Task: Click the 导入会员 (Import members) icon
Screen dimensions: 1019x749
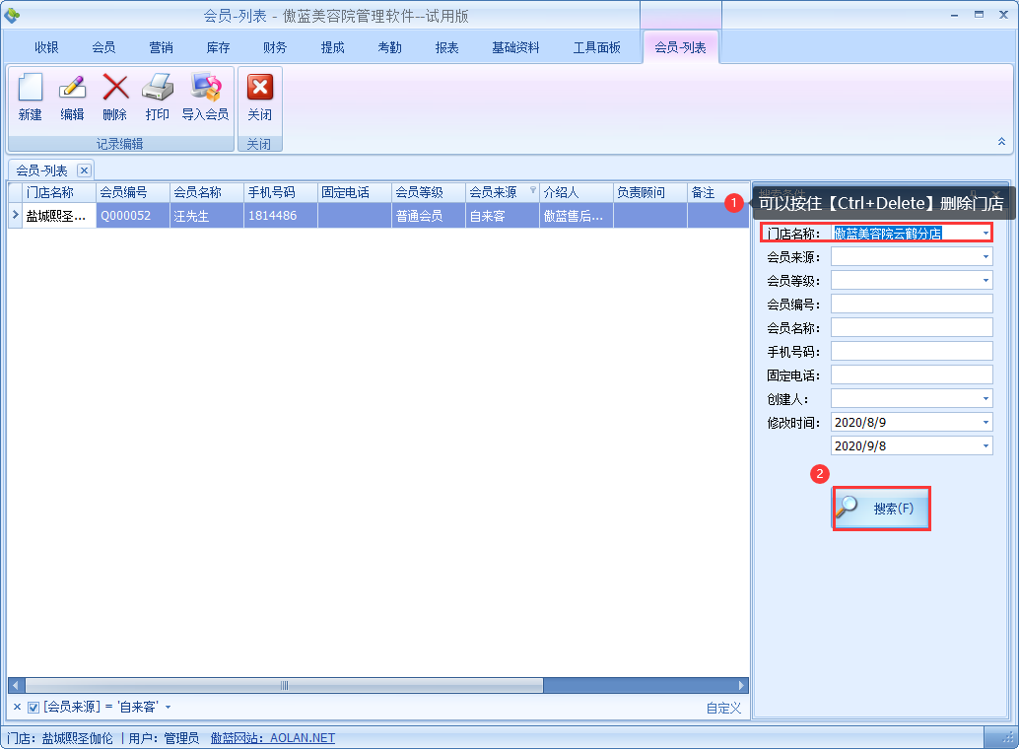Action: tap(205, 89)
